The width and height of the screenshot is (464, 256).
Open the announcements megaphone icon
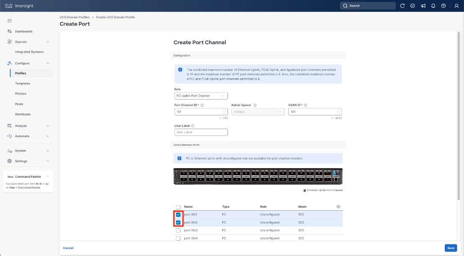click(x=423, y=6)
